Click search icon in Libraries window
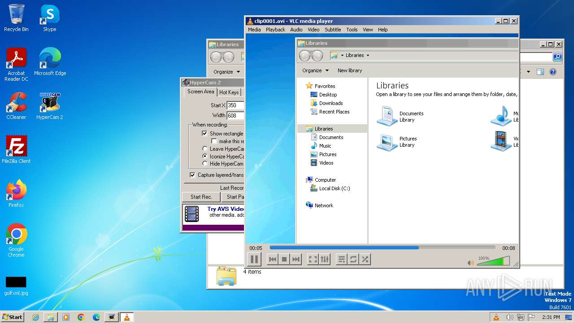 (557, 57)
